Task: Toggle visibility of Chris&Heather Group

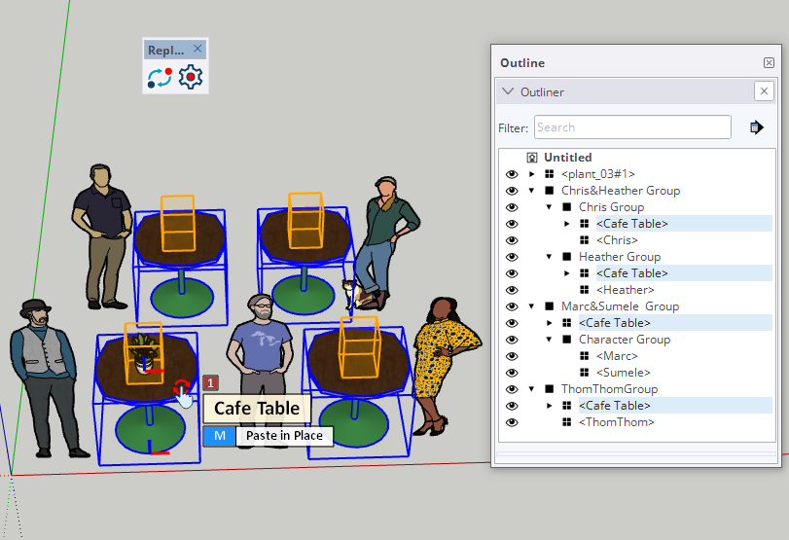Action: coord(512,191)
